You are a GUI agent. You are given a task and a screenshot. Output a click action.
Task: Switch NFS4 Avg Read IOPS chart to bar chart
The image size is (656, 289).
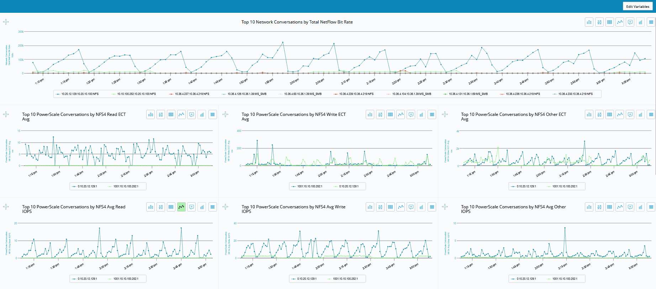pyautogui.click(x=150, y=207)
